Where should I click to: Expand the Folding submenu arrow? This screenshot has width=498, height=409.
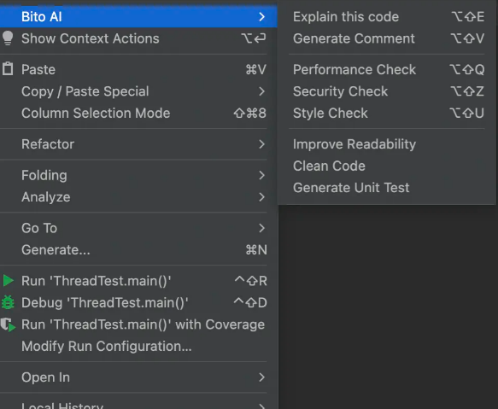pyautogui.click(x=261, y=175)
